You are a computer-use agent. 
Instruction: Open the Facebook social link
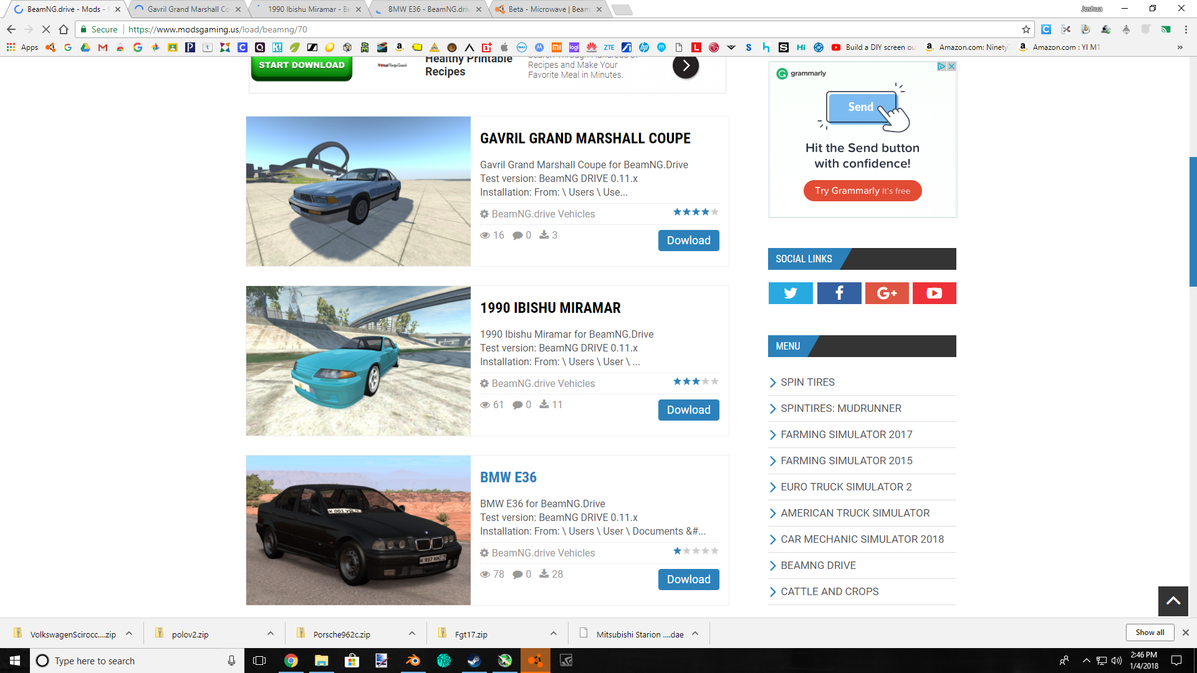(839, 293)
